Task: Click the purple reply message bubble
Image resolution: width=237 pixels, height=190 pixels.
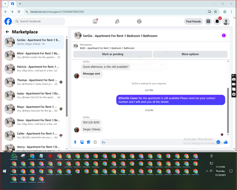Action: tap(171, 100)
